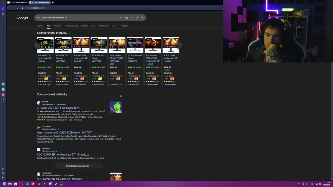Open a new browser tab with plus

[x=53, y=2]
